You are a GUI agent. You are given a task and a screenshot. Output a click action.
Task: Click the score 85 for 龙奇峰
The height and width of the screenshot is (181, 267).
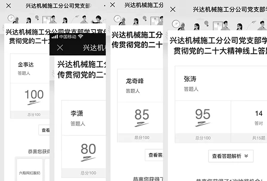[x=141, y=115]
